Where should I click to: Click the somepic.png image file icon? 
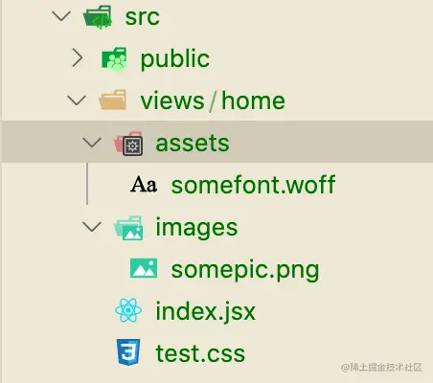pos(144,268)
